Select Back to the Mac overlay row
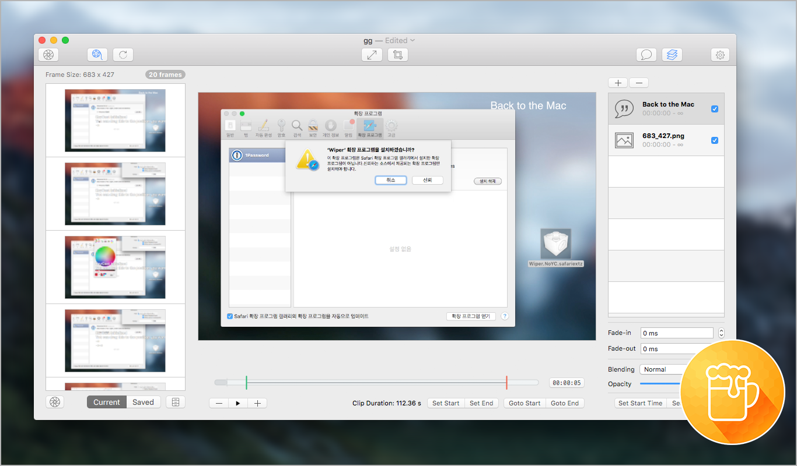The image size is (797, 466). pos(666,109)
